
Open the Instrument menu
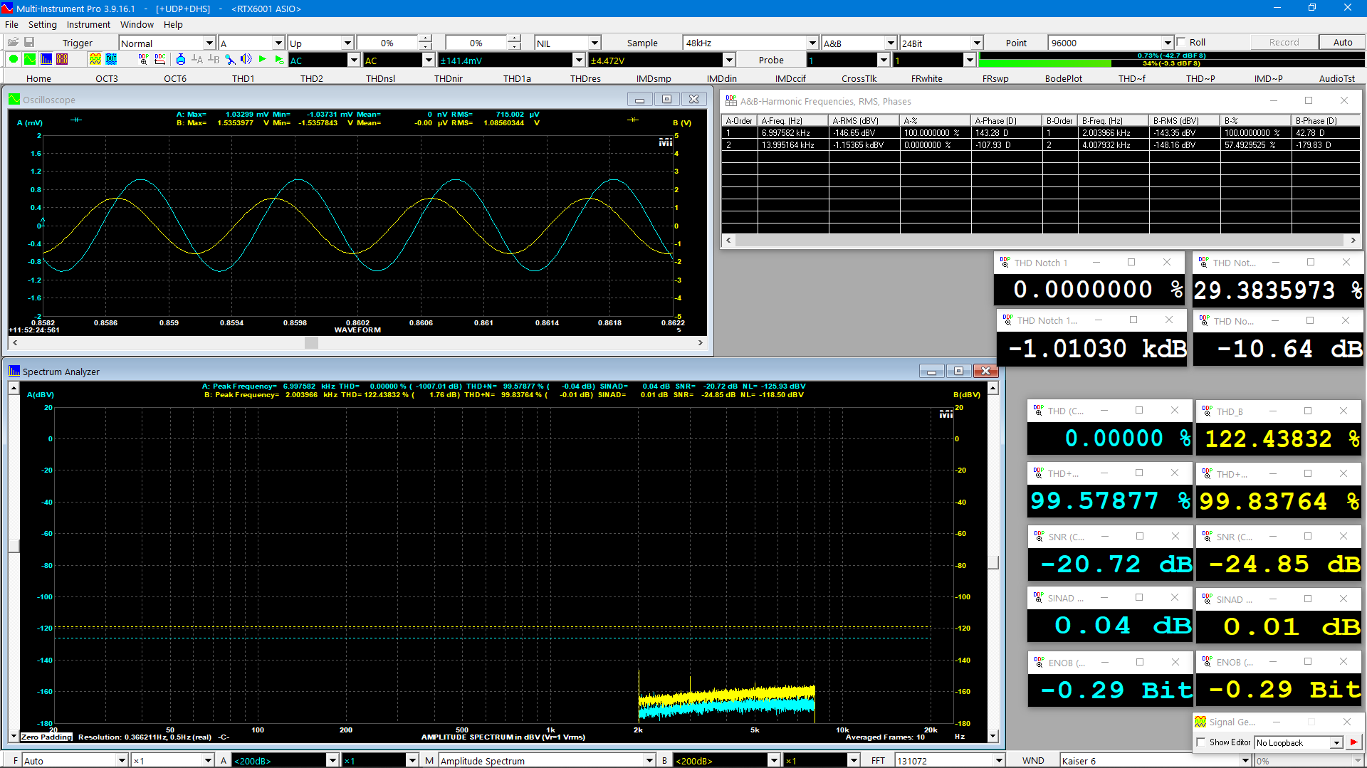click(x=88, y=25)
